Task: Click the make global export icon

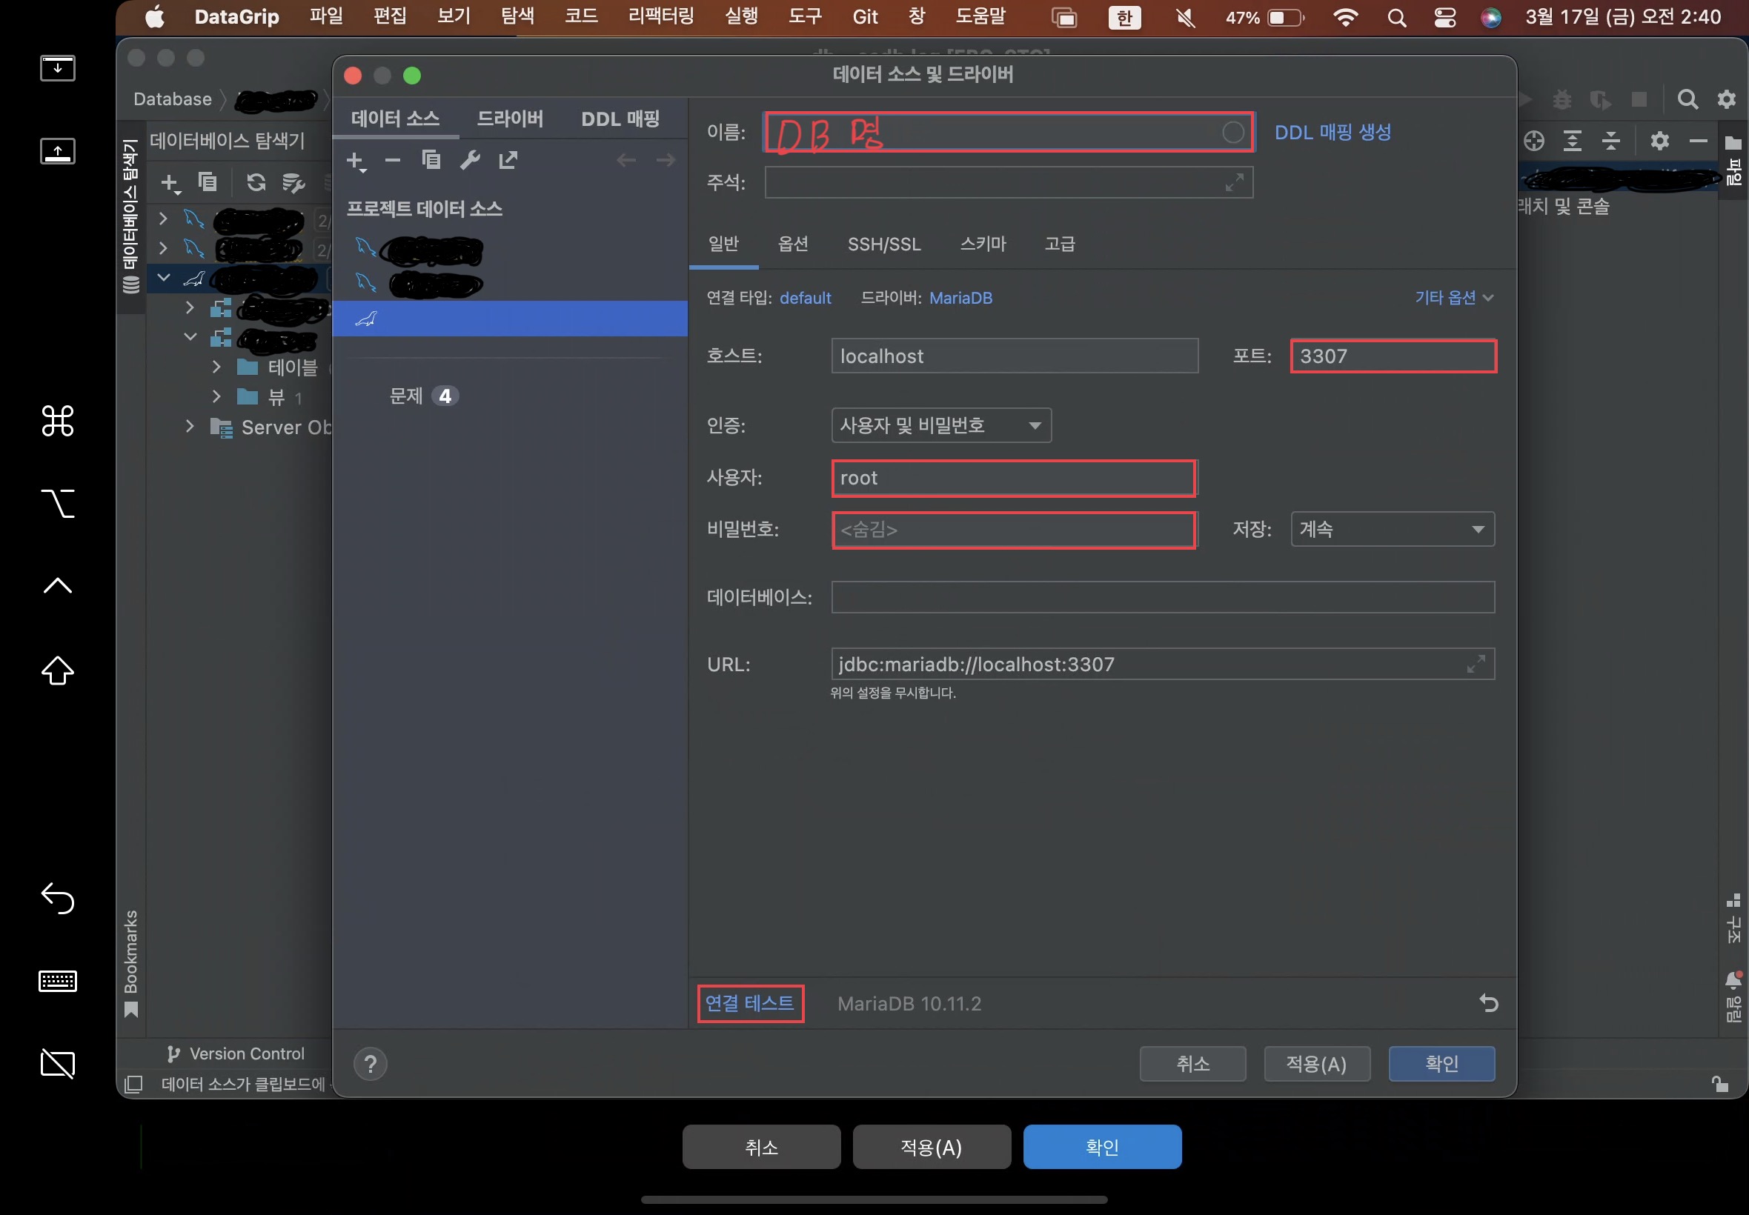Action: click(508, 160)
